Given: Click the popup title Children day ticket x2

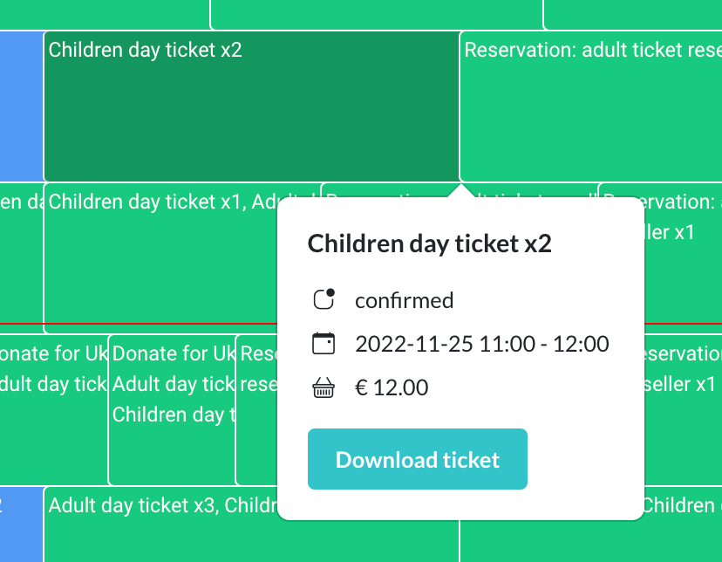Looking at the screenshot, I should coord(430,243).
